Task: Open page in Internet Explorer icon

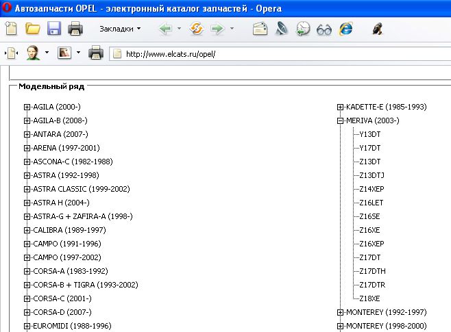Action: [x=345, y=29]
